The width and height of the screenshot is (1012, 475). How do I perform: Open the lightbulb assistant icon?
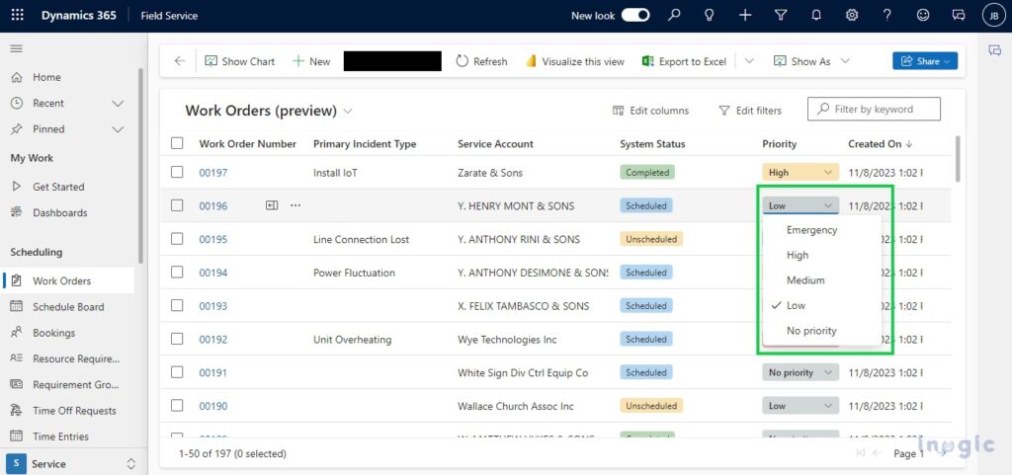pos(710,15)
